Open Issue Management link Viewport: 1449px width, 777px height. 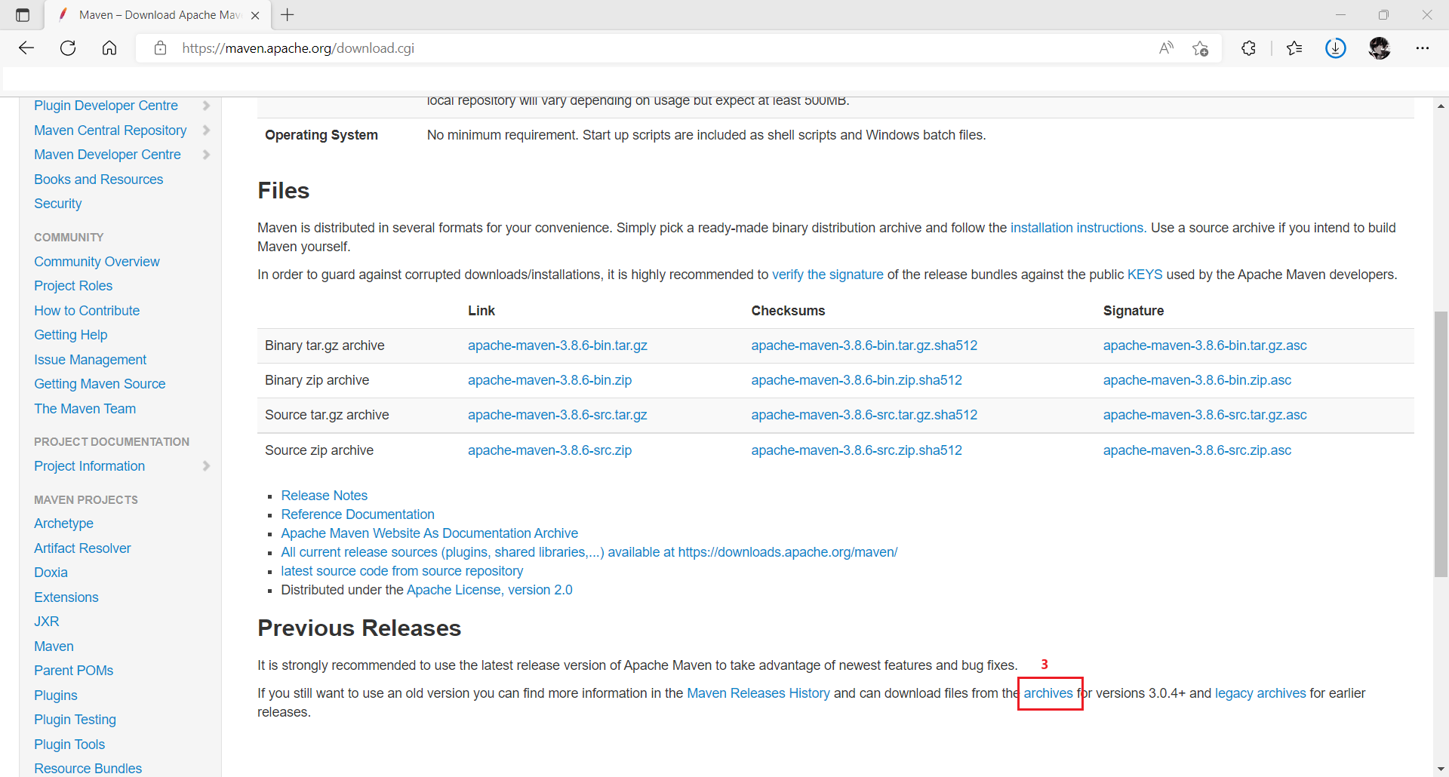coord(90,360)
